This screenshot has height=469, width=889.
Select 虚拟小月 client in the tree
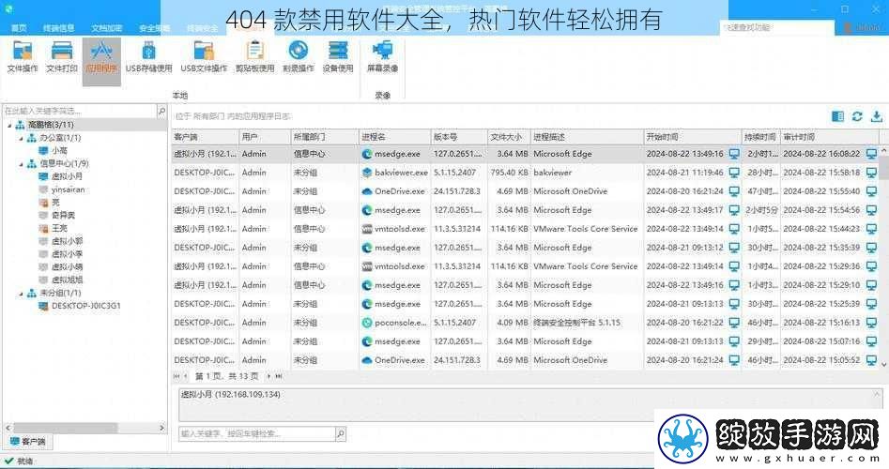(67, 176)
